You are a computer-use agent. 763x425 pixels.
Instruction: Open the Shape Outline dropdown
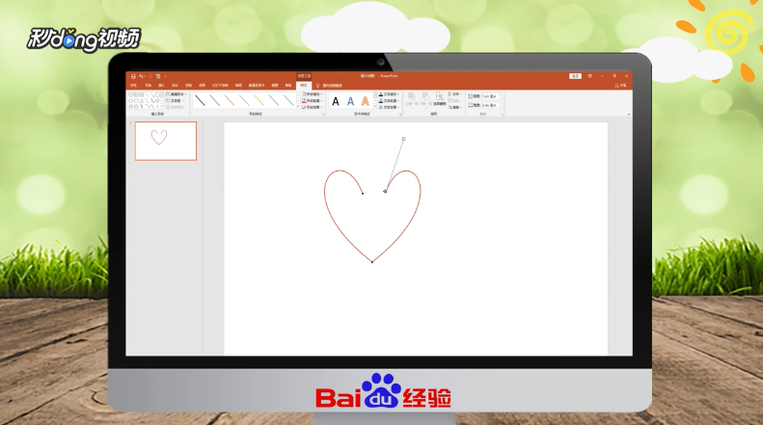tap(312, 100)
